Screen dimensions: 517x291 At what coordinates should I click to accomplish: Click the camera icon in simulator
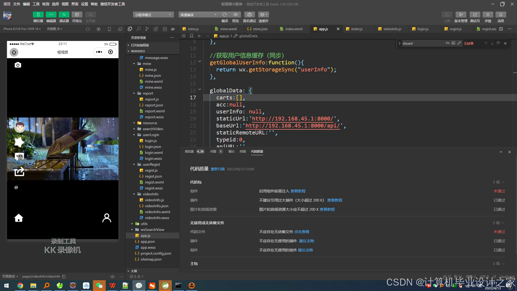(18, 65)
